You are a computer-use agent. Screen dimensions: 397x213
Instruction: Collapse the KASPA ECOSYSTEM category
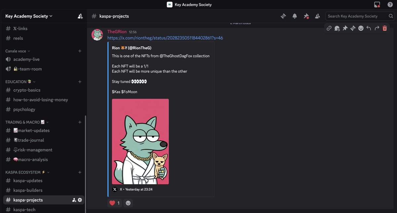(x=27, y=172)
